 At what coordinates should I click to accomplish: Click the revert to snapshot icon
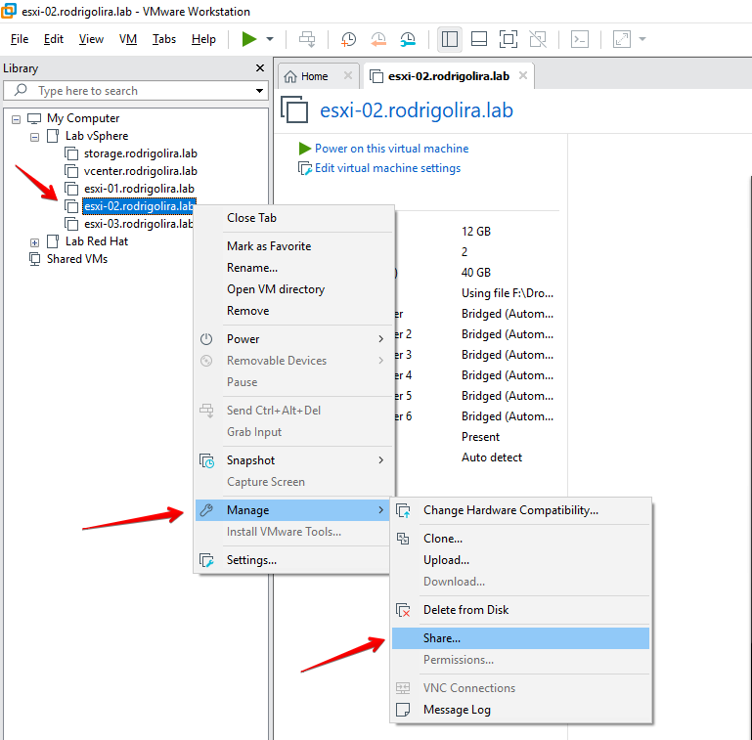pyautogui.click(x=378, y=39)
